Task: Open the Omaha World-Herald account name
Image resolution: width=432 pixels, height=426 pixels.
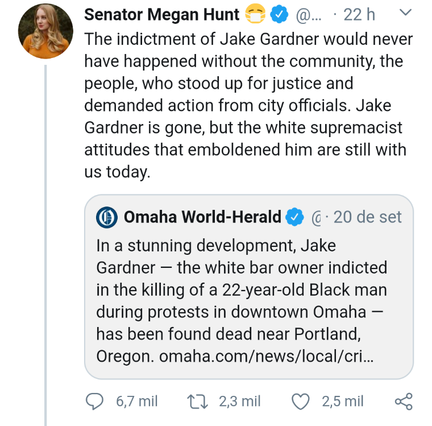Action: click(x=202, y=217)
